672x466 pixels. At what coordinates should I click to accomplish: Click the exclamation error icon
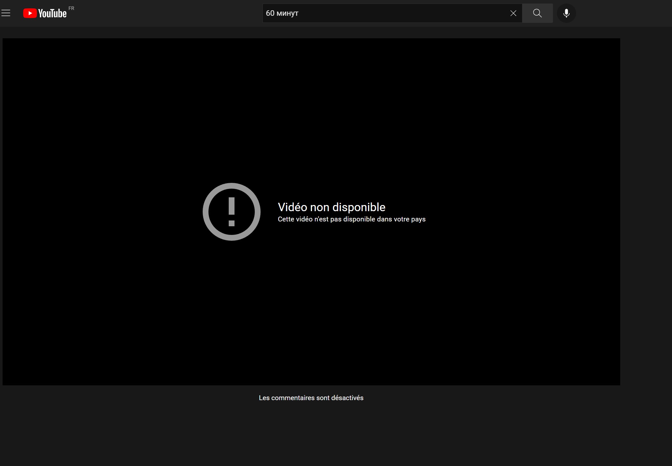coord(231,212)
